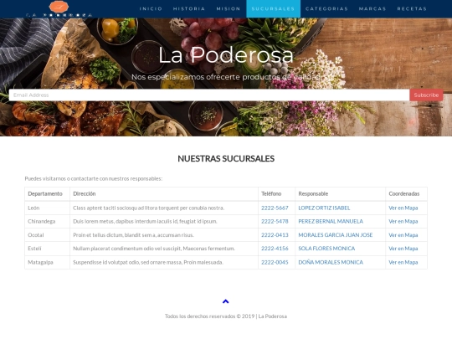
Task: Navigate to MARCAS
Action: [x=372, y=8]
